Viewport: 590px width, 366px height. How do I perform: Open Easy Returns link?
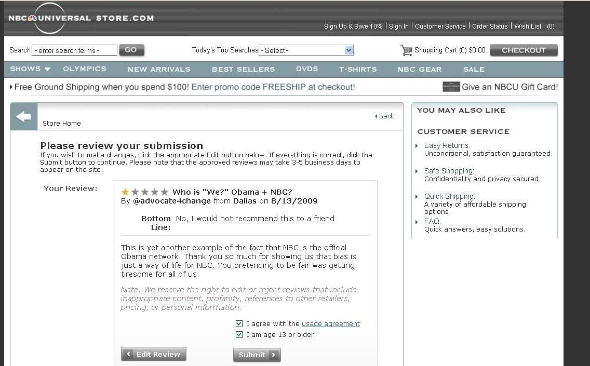click(447, 145)
